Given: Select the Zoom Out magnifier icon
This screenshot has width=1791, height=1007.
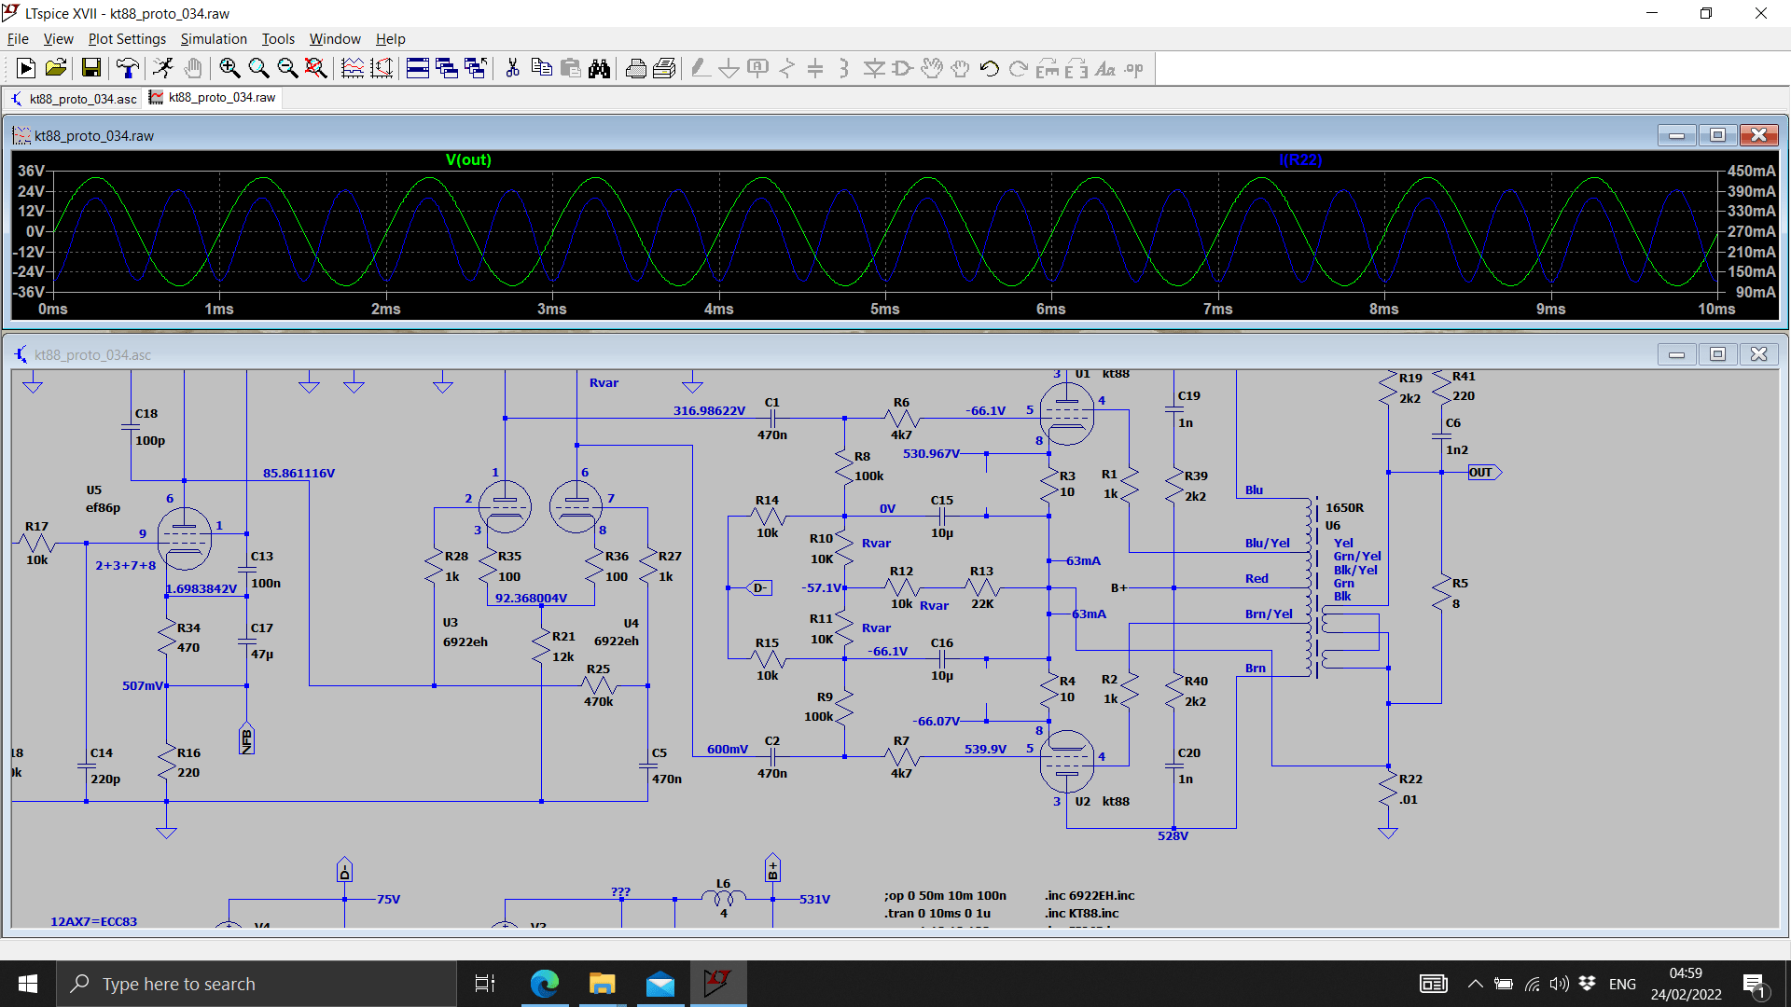Looking at the screenshot, I should (287, 68).
